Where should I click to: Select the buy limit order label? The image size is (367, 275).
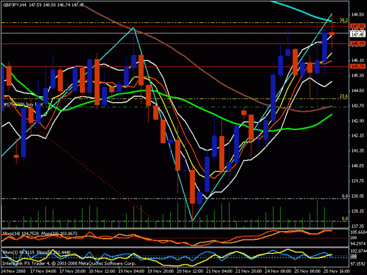(23, 104)
